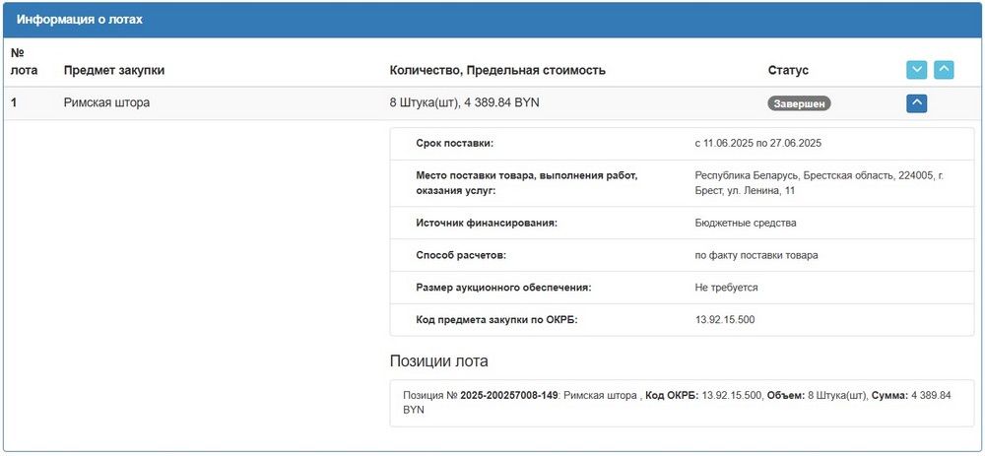985x456 pixels.
Task: Click the 'Информация о лотах' panel header
Action: click(x=82, y=20)
